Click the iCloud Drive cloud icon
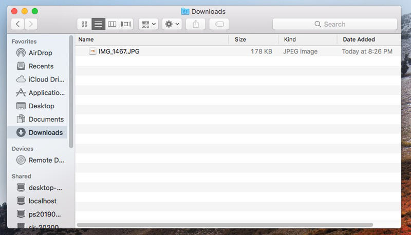The height and width of the screenshot is (235, 411). click(21, 80)
